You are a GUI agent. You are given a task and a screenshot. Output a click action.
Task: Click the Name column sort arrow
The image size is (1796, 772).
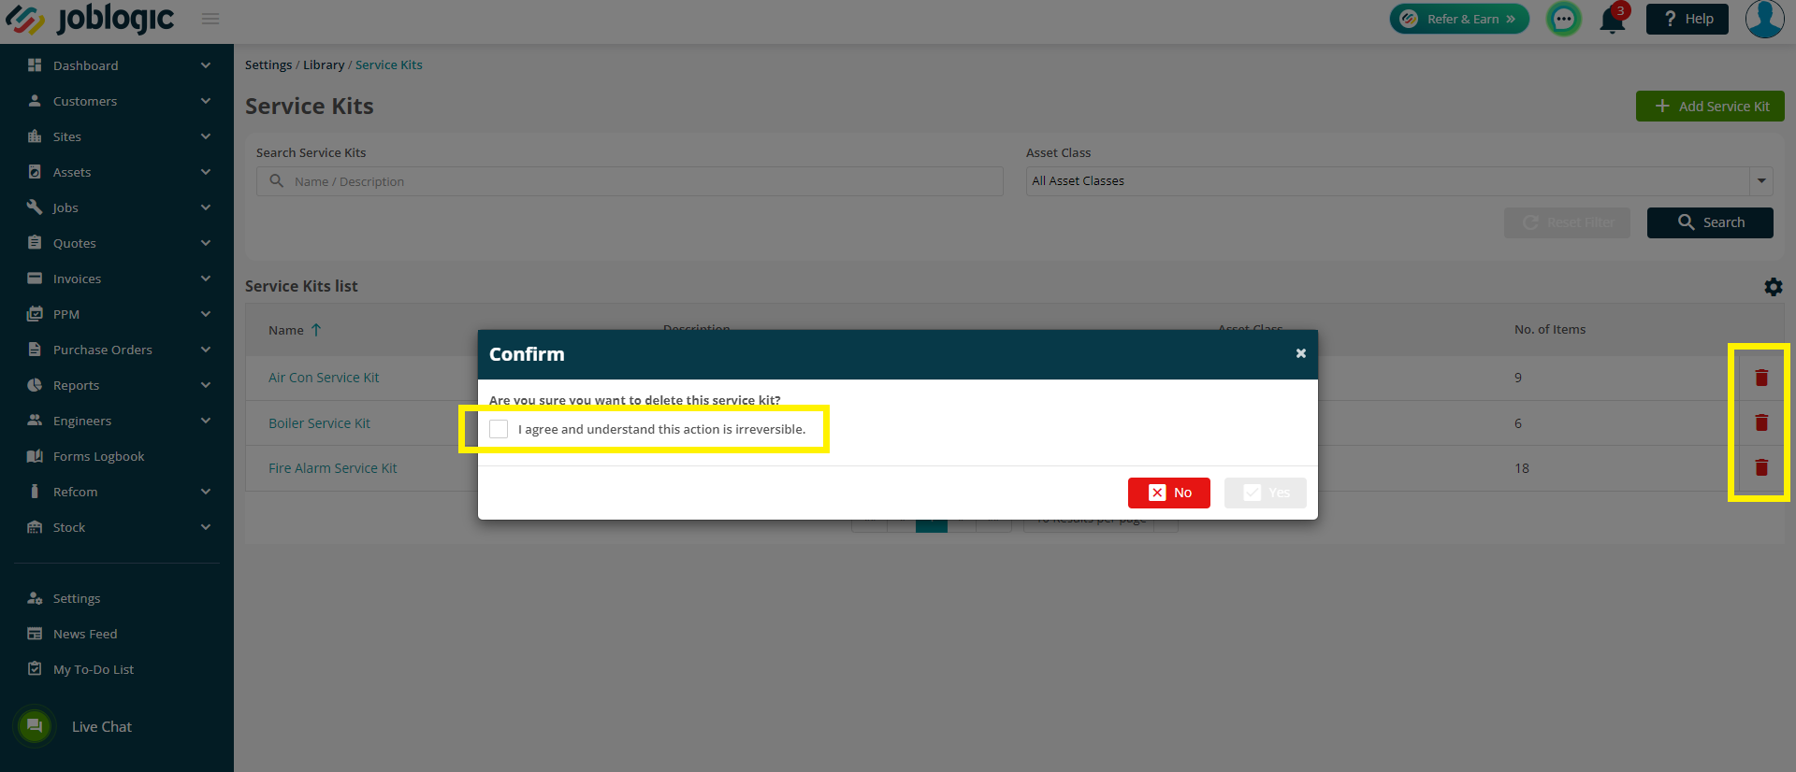(x=316, y=330)
